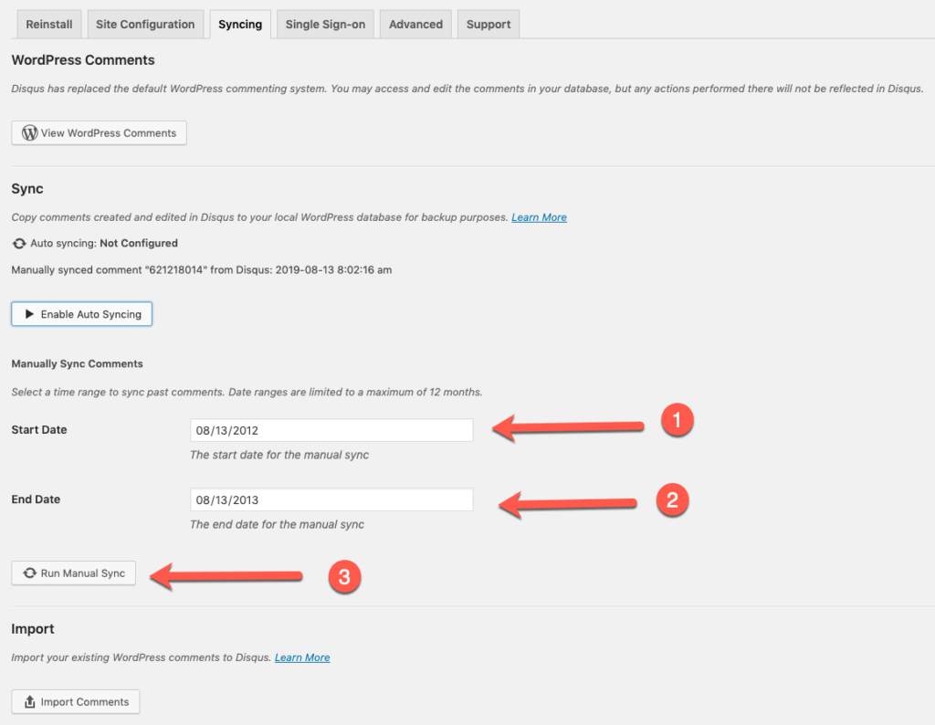This screenshot has width=935, height=725.
Task: Click the Auto syncing status refresh icon
Action: [x=19, y=243]
